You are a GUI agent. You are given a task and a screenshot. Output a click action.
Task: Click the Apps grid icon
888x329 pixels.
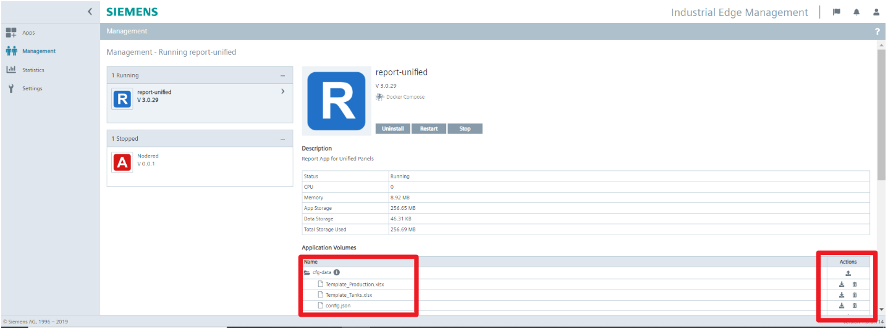(x=11, y=33)
